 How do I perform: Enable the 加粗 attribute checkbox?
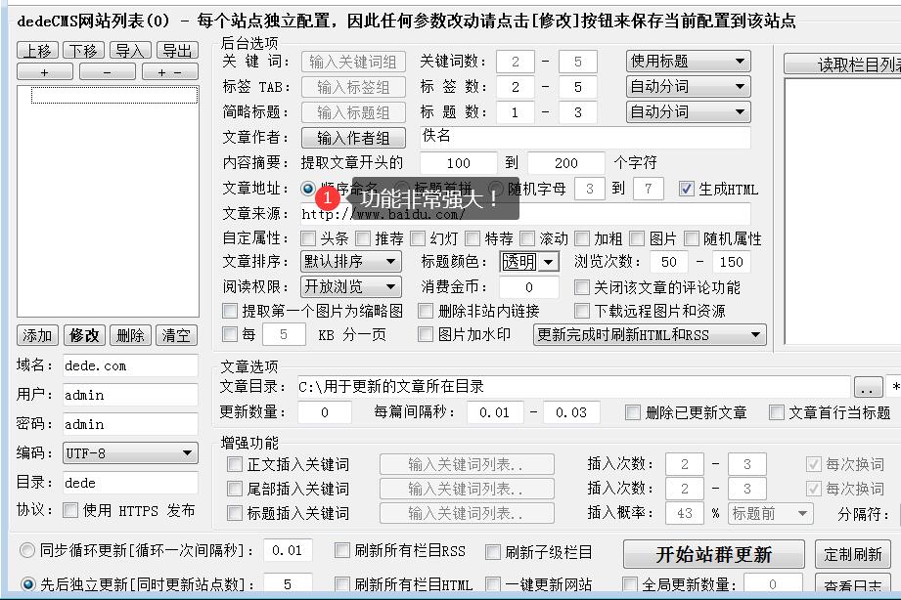tap(582, 238)
